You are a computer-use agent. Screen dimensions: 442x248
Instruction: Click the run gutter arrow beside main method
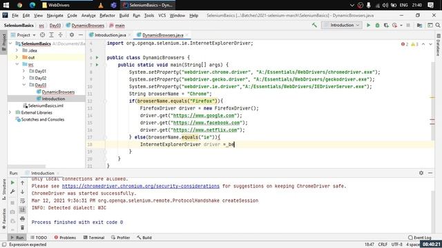click(97, 65)
